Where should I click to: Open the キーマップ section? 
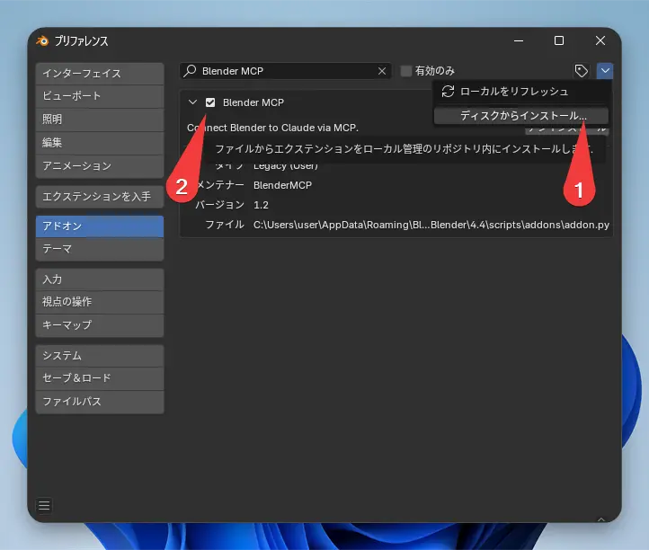tap(100, 325)
